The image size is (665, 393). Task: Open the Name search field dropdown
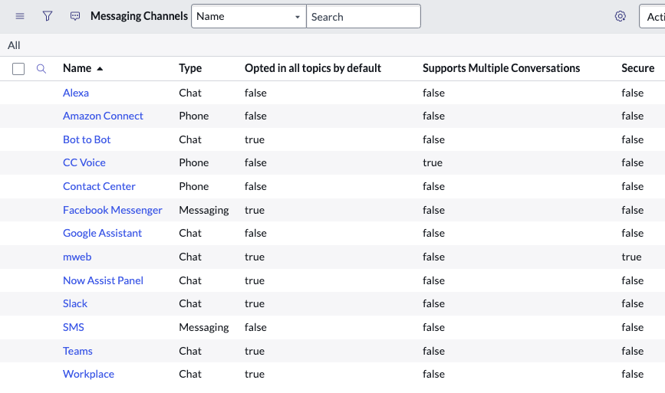249,17
